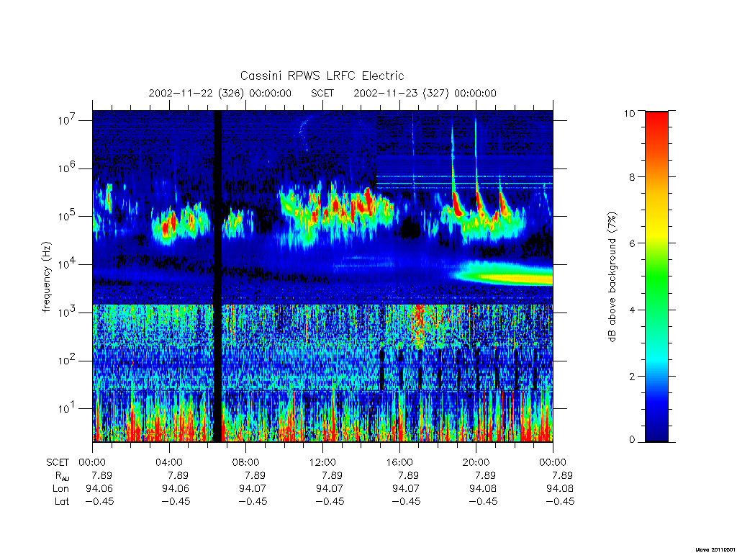
Task: Click the 10^3 frequency tick label
Action: (x=67, y=313)
